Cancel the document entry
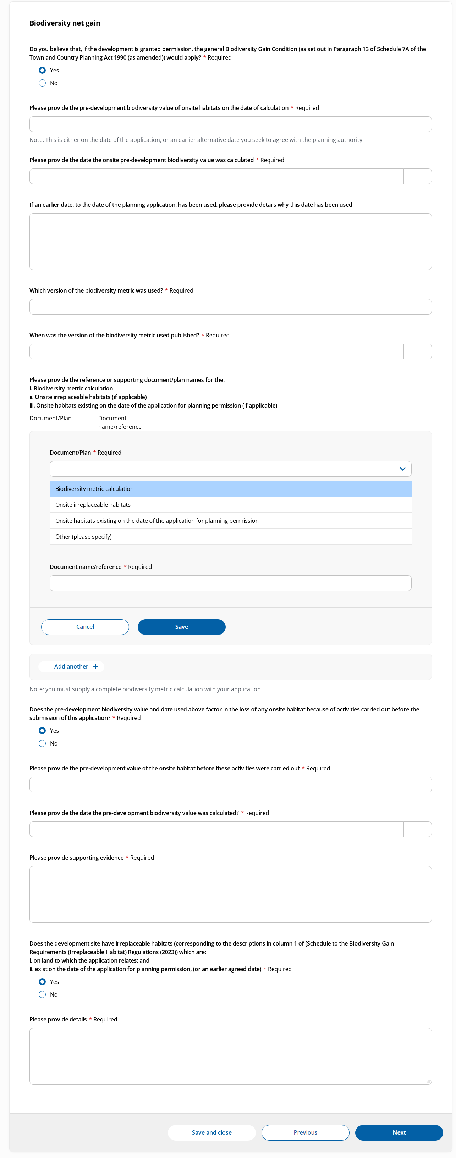Viewport: 456px width, 1158px height. [x=85, y=627]
